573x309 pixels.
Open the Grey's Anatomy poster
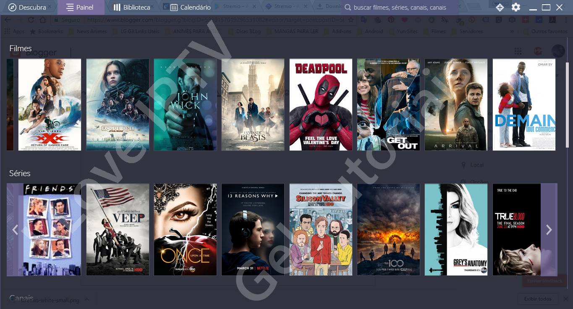tap(456, 229)
